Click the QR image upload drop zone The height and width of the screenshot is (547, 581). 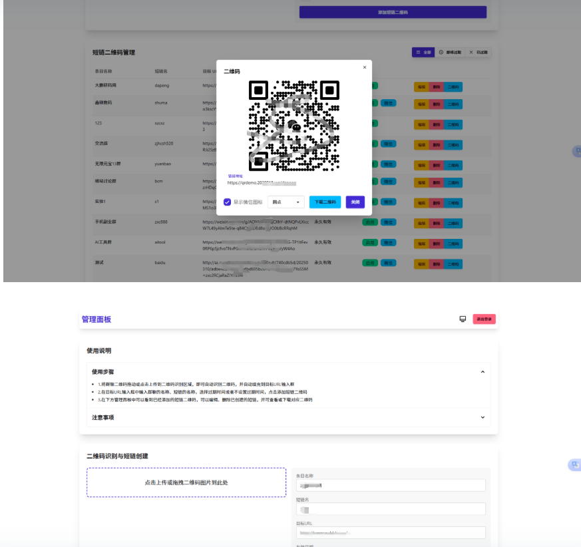coord(186,482)
